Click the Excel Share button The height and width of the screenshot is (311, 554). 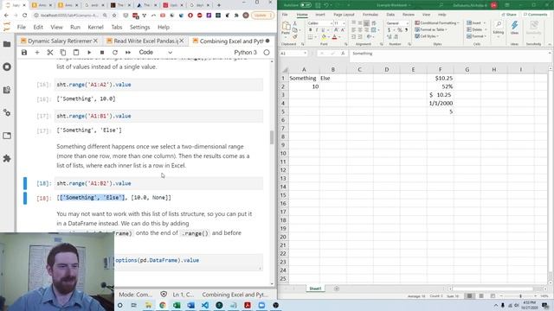click(x=509, y=15)
